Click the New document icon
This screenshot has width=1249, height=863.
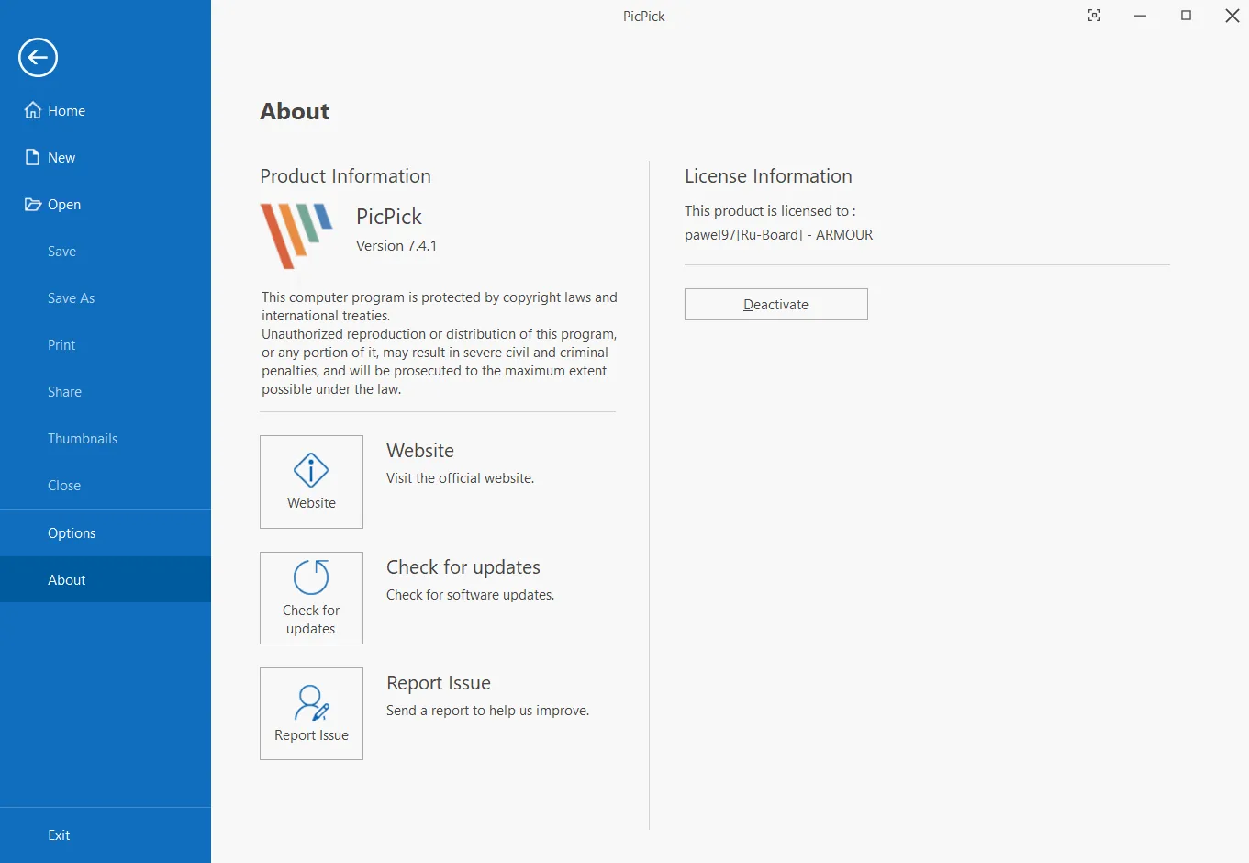tap(33, 157)
